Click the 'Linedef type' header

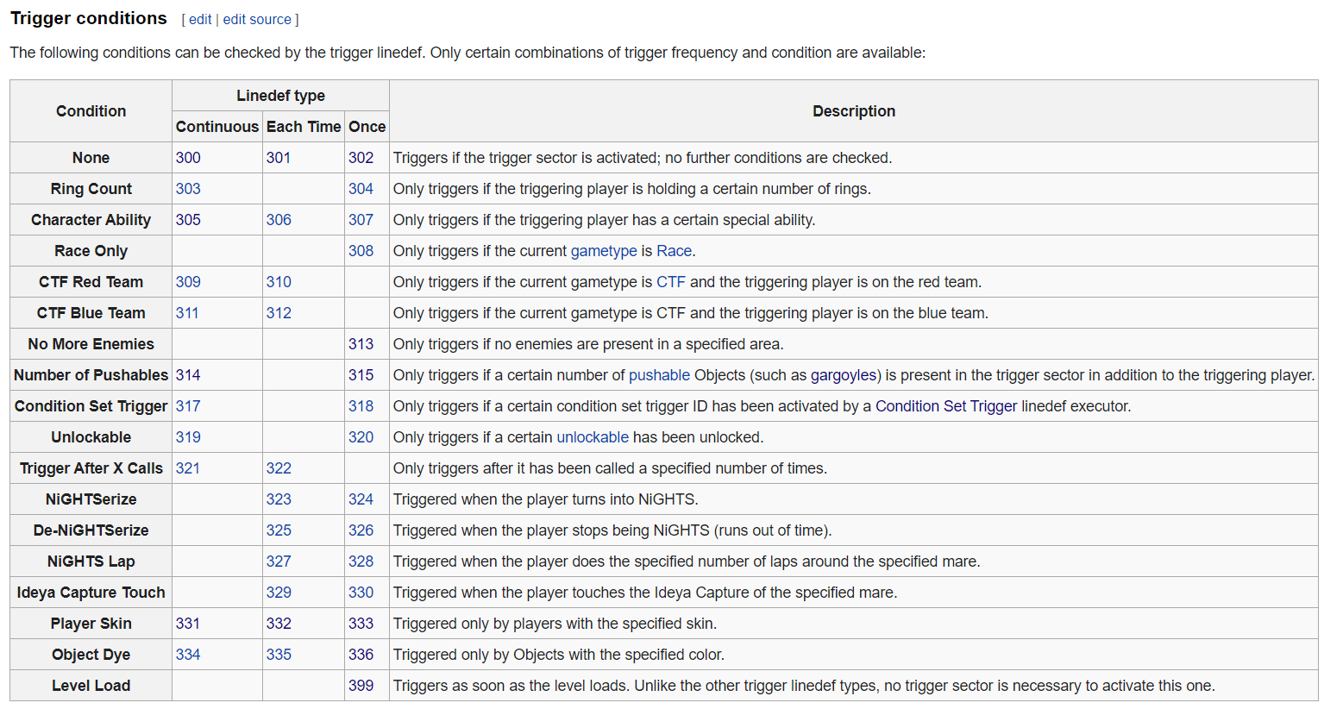pos(280,96)
